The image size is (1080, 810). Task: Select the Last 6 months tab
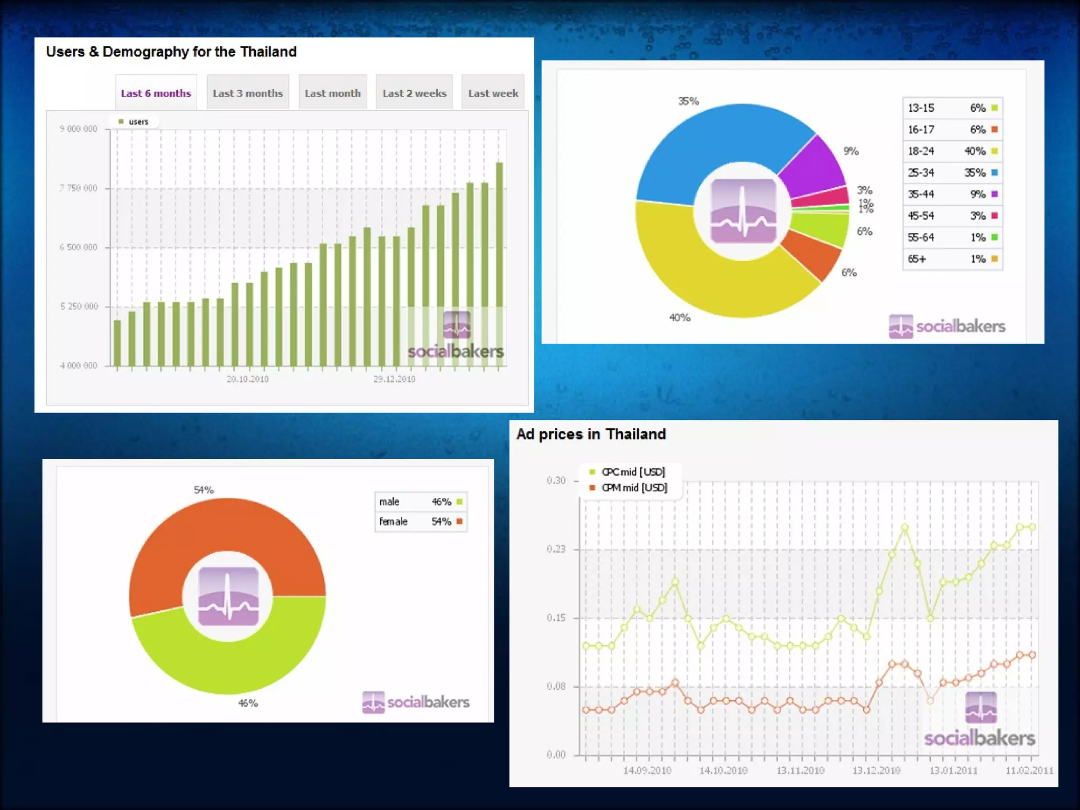point(156,93)
